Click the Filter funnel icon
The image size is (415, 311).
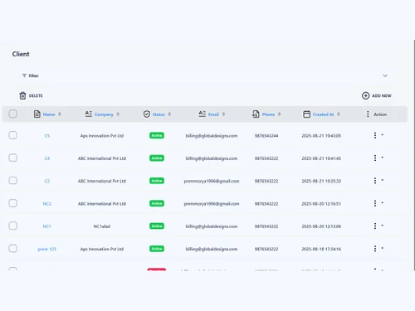pyautogui.click(x=24, y=75)
